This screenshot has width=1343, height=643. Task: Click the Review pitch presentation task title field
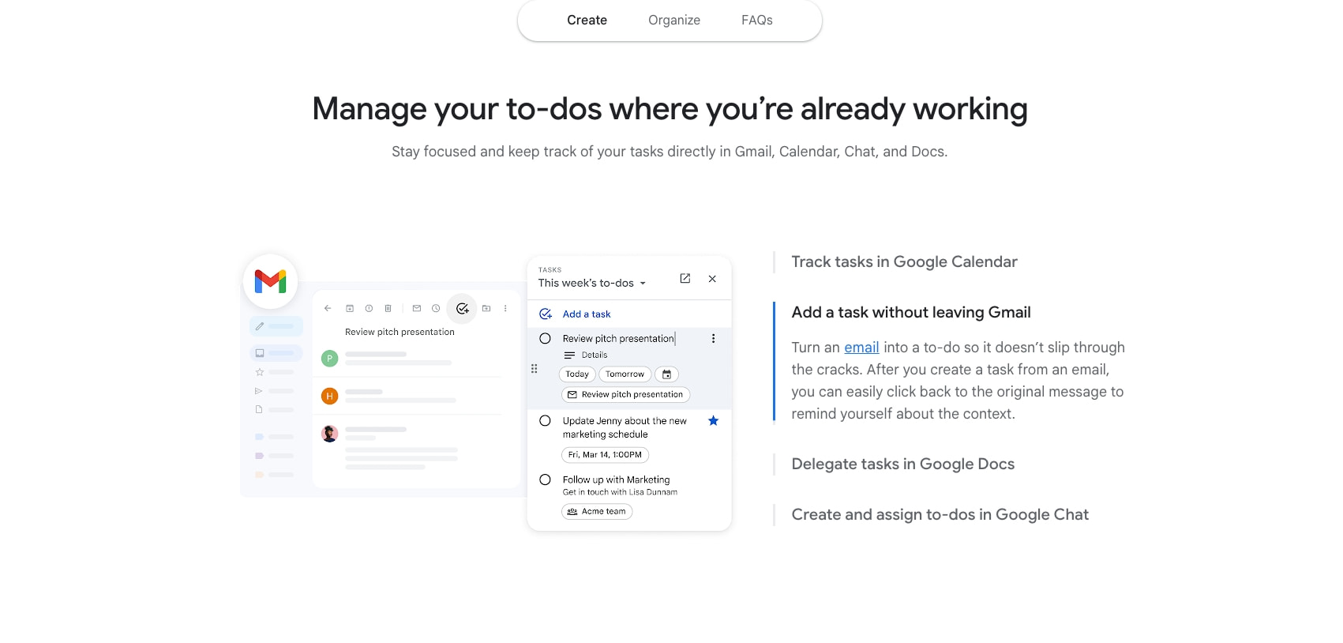[618, 339]
